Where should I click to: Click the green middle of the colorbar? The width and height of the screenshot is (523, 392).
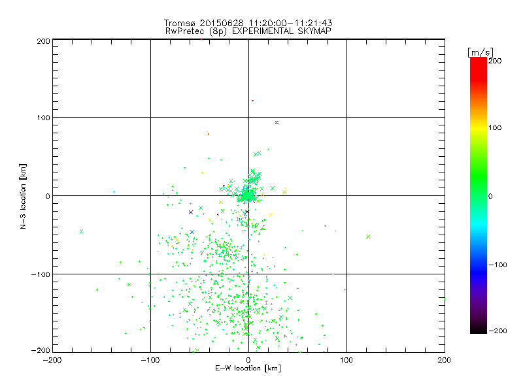(x=479, y=195)
